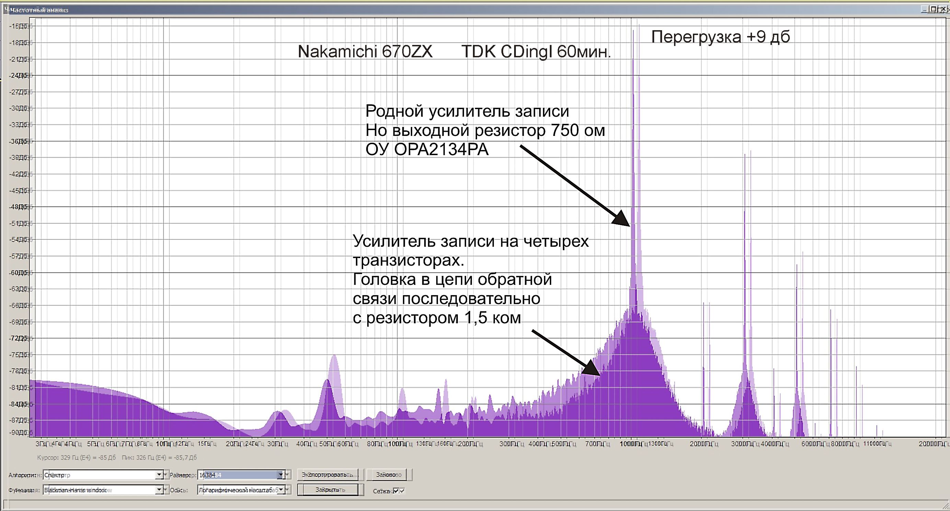Toggle the Сетка grid checkbox
Image resolution: width=950 pixels, height=511 pixels.
pos(396,491)
